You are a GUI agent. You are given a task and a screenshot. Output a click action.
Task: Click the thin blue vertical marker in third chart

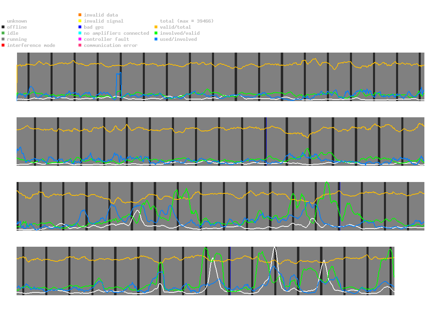pyautogui.click(x=340, y=206)
